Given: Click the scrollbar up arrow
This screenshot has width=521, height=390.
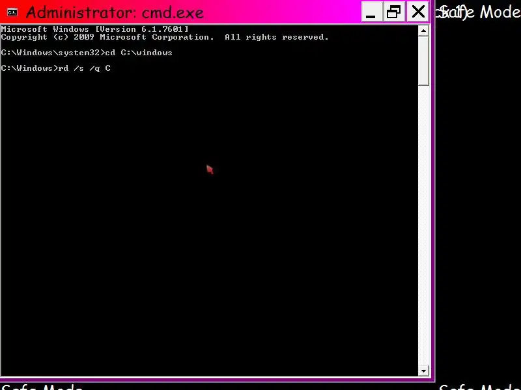Looking at the screenshot, I should tap(423, 31).
